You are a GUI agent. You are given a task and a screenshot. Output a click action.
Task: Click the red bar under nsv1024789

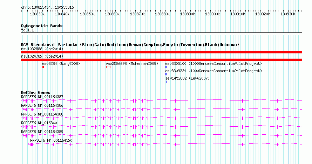click(x=161, y=60)
